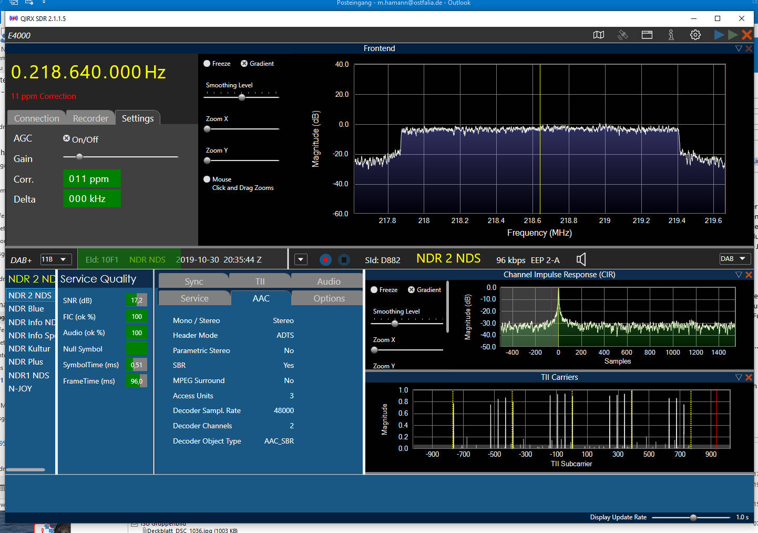Select the N-JOY service

(x=21, y=389)
